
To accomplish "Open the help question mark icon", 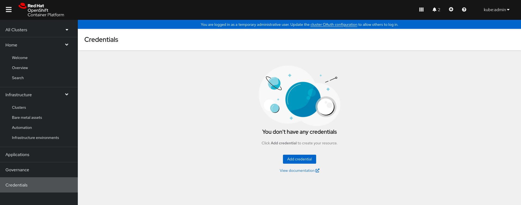I will tap(464, 10).
